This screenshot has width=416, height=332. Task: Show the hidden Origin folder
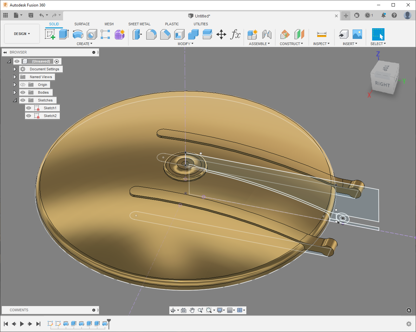pyautogui.click(x=23, y=85)
